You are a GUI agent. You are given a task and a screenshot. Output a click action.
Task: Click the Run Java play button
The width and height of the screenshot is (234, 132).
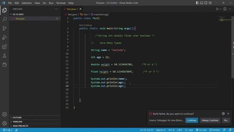217,9
